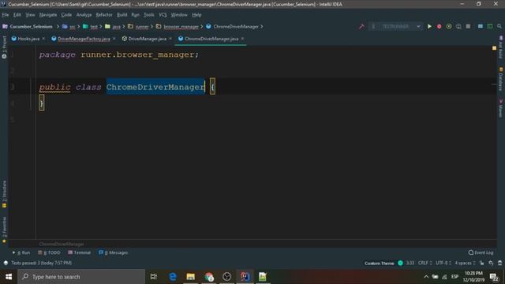The width and height of the screenshot is (505, 284).
Task: Open the Ant Build tool window side tab
Action: pos(501,47)
